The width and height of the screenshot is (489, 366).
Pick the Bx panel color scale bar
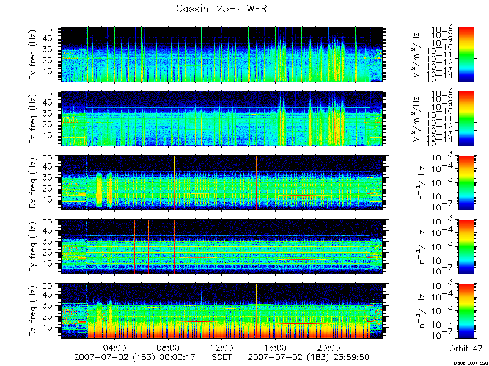click(x=466, y=182)
